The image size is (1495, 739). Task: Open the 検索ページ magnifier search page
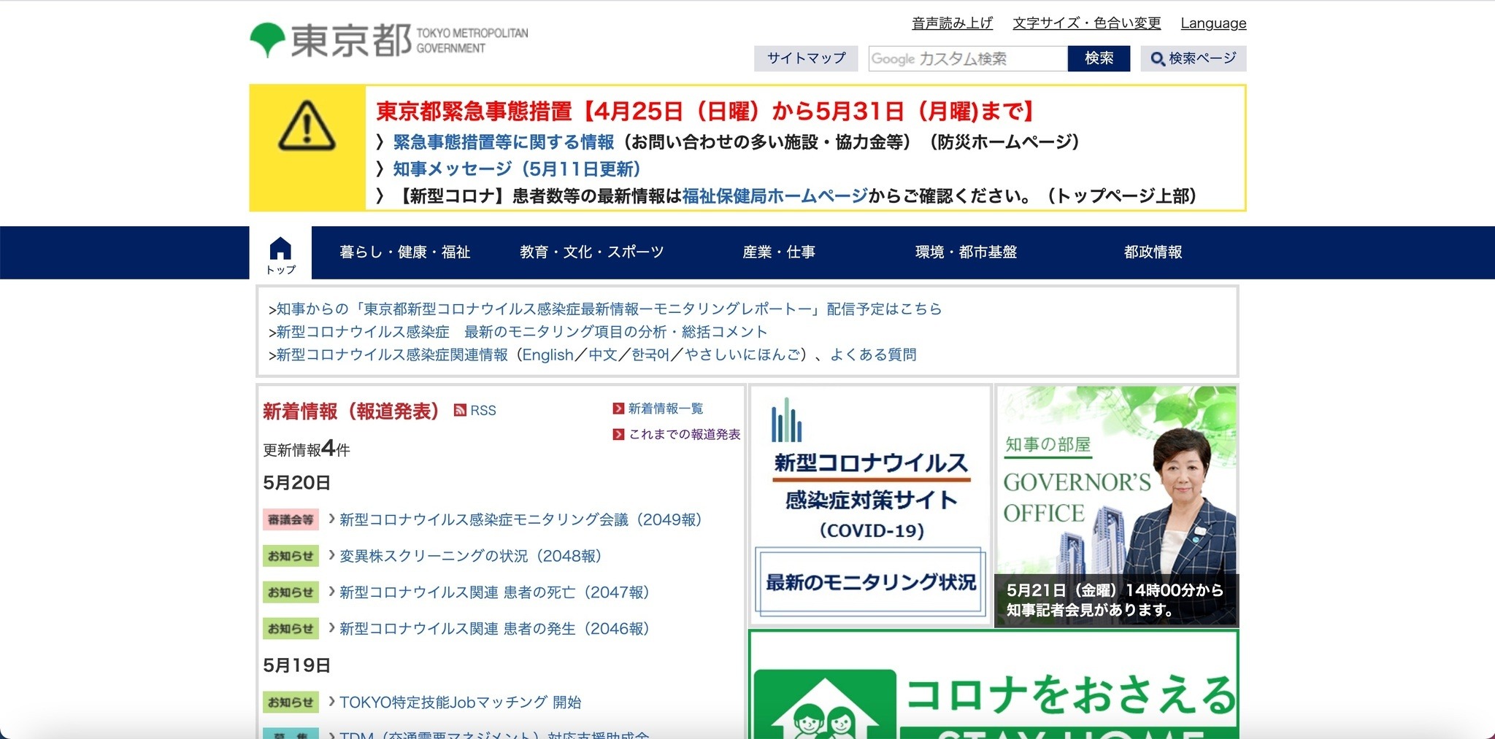coord(1193,58)
